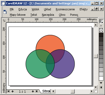Restore the document window

pos(97,9)
